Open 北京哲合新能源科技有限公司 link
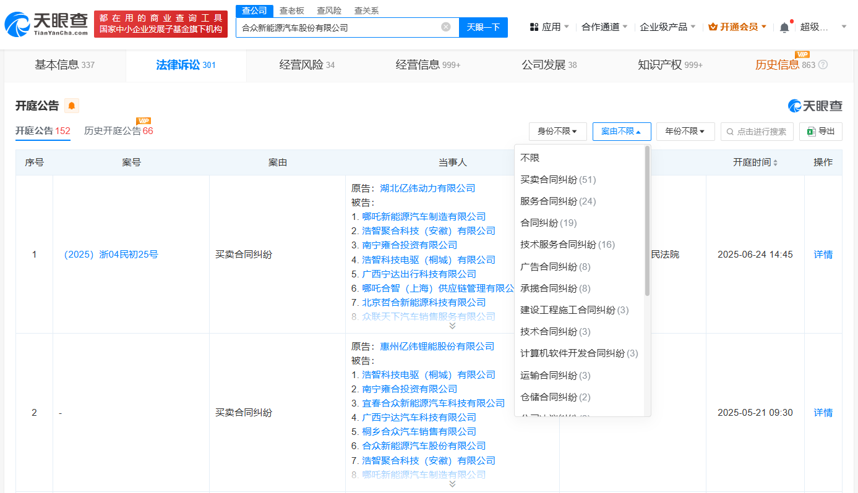Screen dimensions: 858x493 [x=424, y=303]
